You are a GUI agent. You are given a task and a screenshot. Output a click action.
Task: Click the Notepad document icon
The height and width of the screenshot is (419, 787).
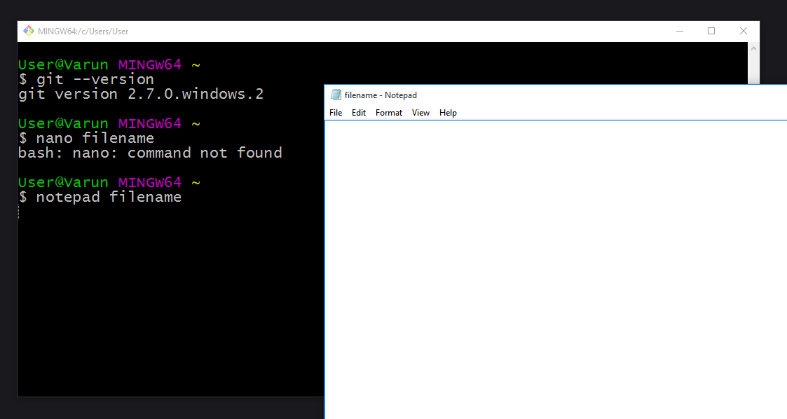click(336, 95)
